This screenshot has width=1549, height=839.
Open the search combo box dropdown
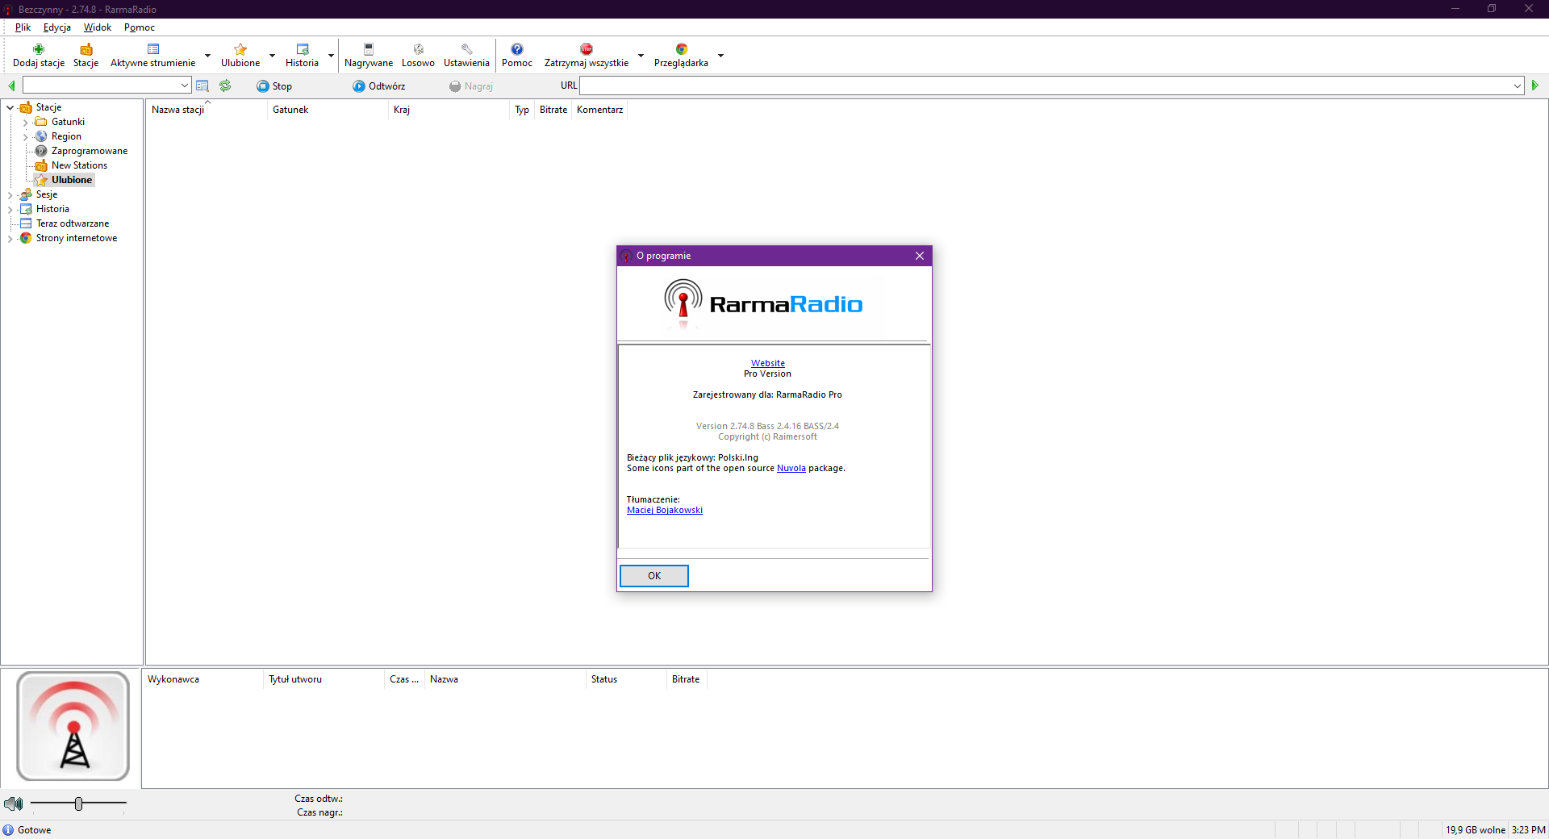[185, 86]
